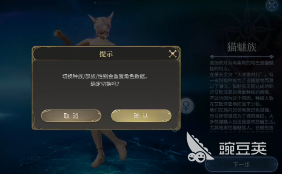Click the character's raised tail
The width and height of the screenshot is (282, 174).
coord(62,37)
